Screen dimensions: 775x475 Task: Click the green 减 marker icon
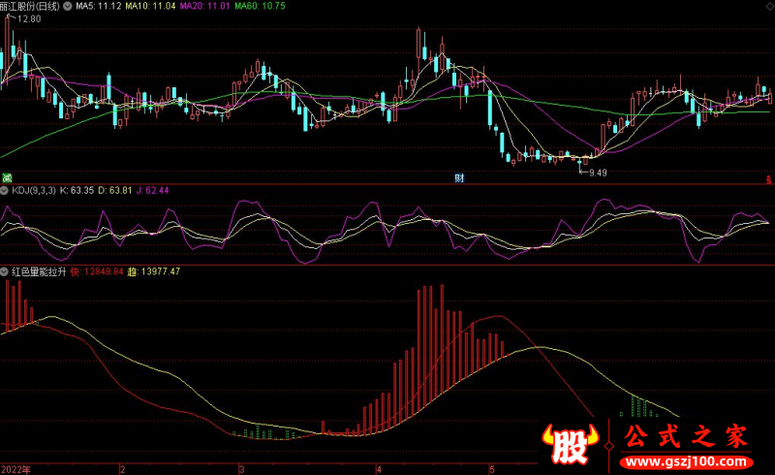[x=5, y=177]
